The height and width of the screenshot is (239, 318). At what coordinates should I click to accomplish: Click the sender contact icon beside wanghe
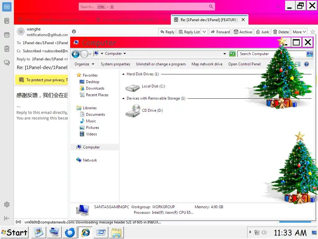tap(74, 31)
